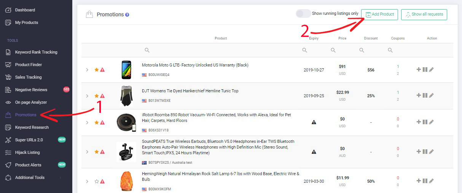Click the plus icon on DJT Womens row
Screen dimensions: 462x193
pyautogui.click(x=419, y=95)
